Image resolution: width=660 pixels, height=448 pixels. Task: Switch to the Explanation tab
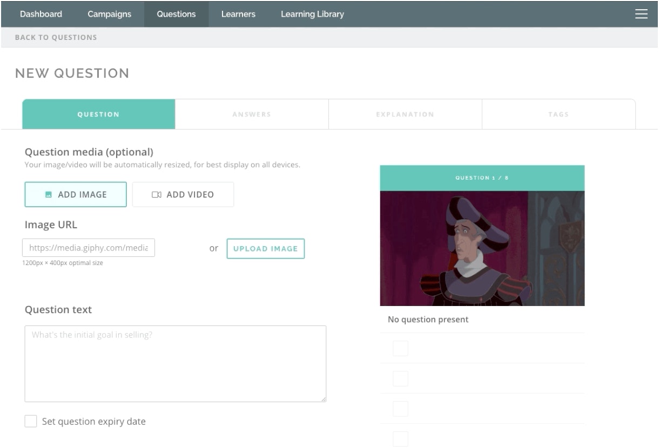click(x=405, y=114)
